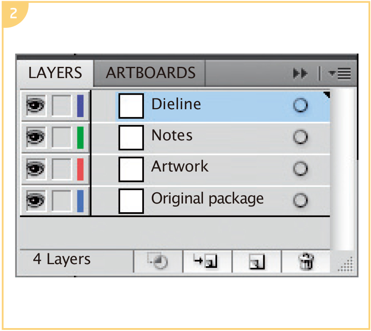
Task: Click the Make/Release Clipping Mask icon
Action: [x=158, y=262]
